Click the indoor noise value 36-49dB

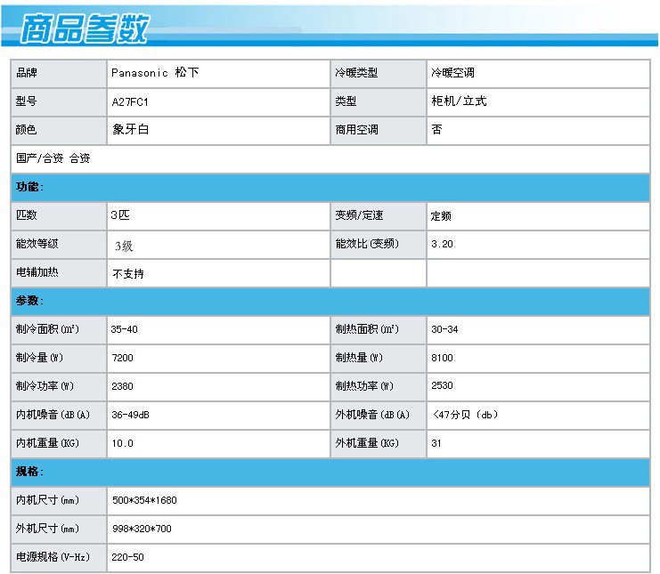tap(130, 415)
